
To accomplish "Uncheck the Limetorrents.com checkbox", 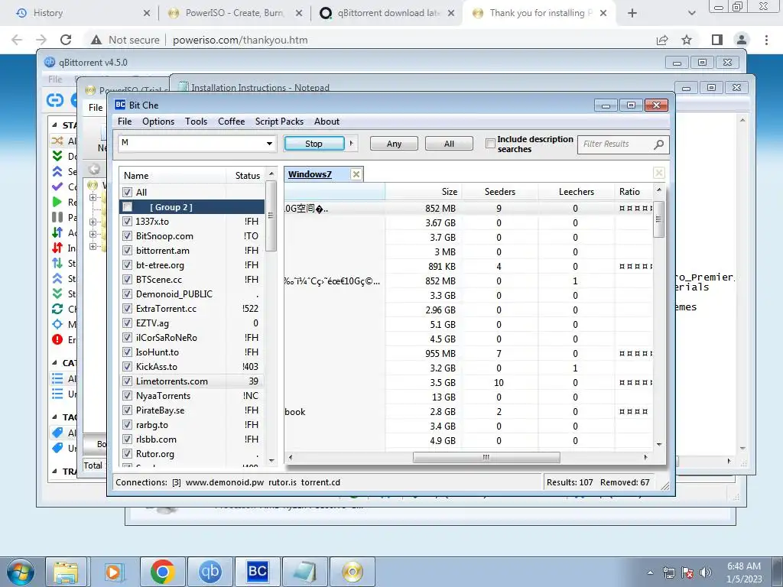I will (x=128, y=381).
